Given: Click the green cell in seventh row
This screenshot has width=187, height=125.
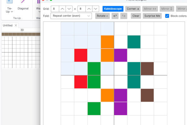Looking at the screenshot, I should [94, 109].
